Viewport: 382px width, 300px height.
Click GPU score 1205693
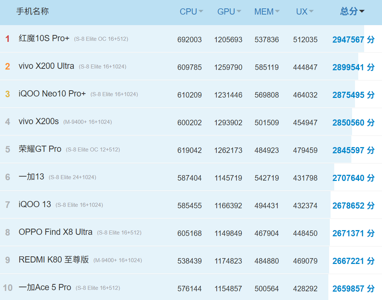[x=228, y=40]
